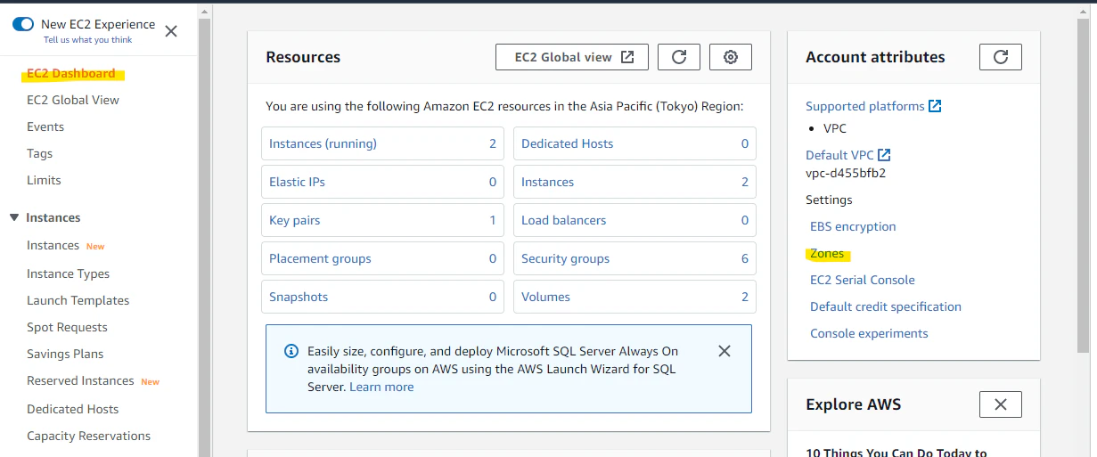The height and width of the screenshot is (457, 1097).
Task: Refresh the Account attributes panel
Action: (1001, 57)
